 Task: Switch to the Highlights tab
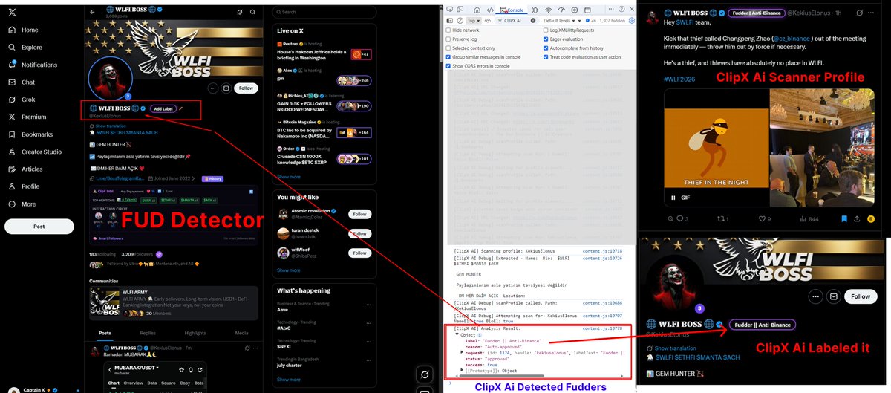[195, 333]
